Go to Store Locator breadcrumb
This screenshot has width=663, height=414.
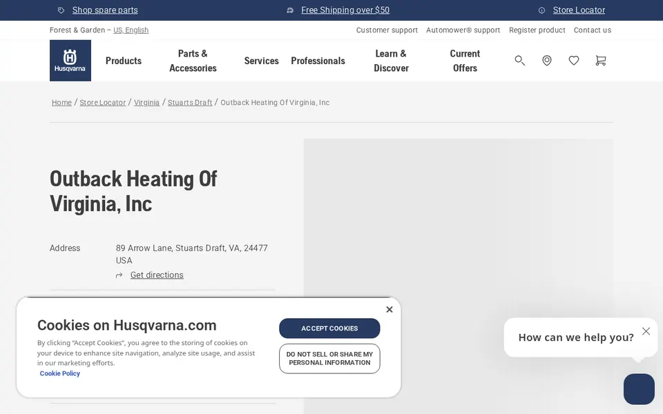103,102
